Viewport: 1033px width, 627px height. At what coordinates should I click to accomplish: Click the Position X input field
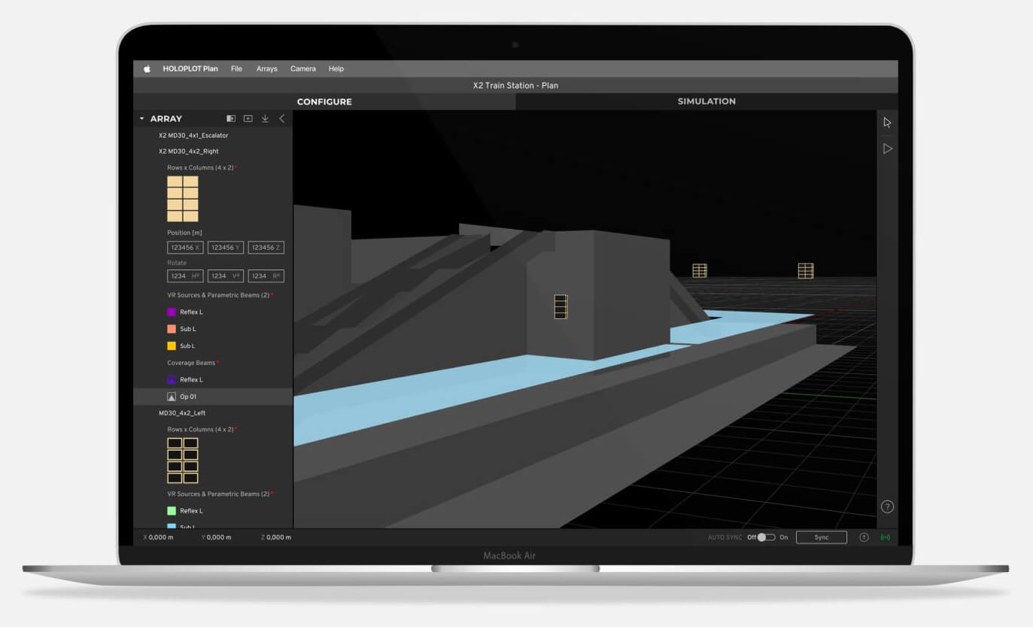[185, 248]
